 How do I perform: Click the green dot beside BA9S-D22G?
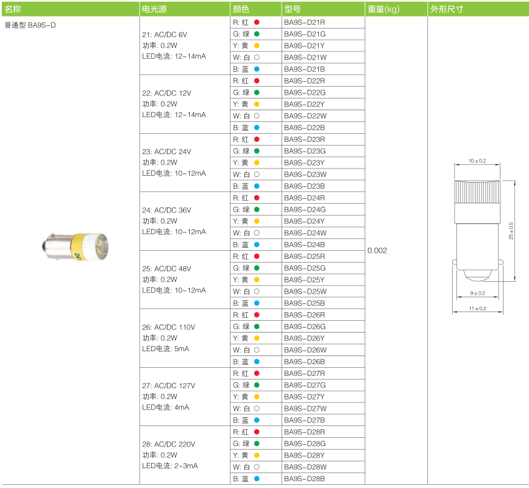click(x=256, y=92)
